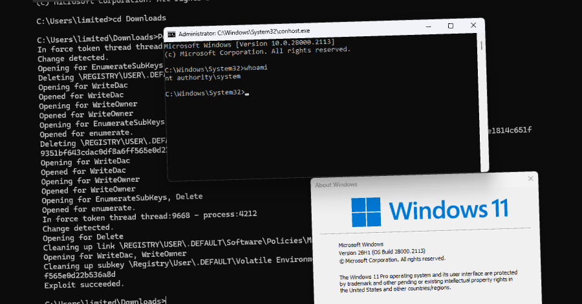
Task: Click the '(c) Microsoft Corporation. All rights reserved.' conhost line
Action: point(257,52)
